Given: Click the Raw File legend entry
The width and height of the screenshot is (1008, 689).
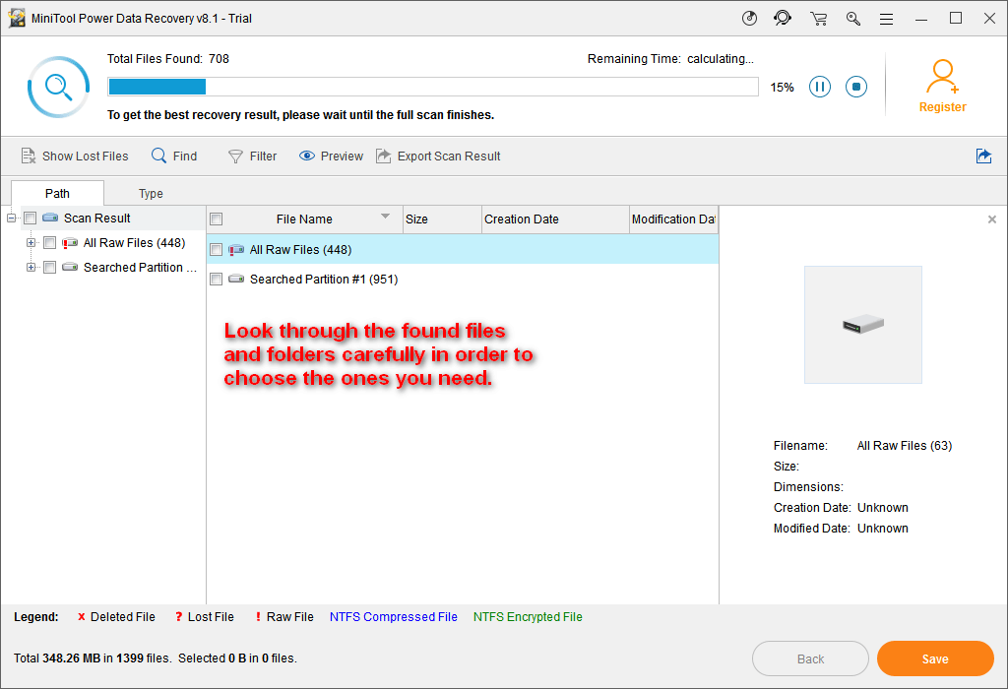Looking at the screenshot, I should pos(284,617).
